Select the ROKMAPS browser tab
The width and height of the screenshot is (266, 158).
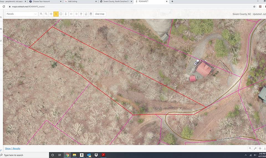[151, 1]
